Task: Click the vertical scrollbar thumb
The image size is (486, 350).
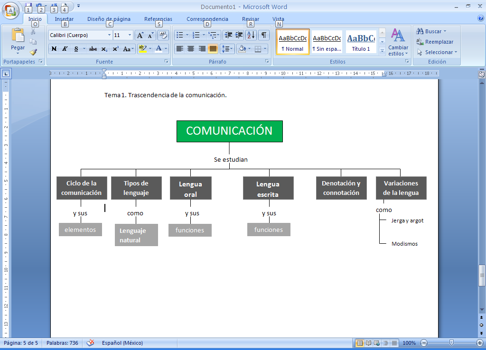Action: 481,276
